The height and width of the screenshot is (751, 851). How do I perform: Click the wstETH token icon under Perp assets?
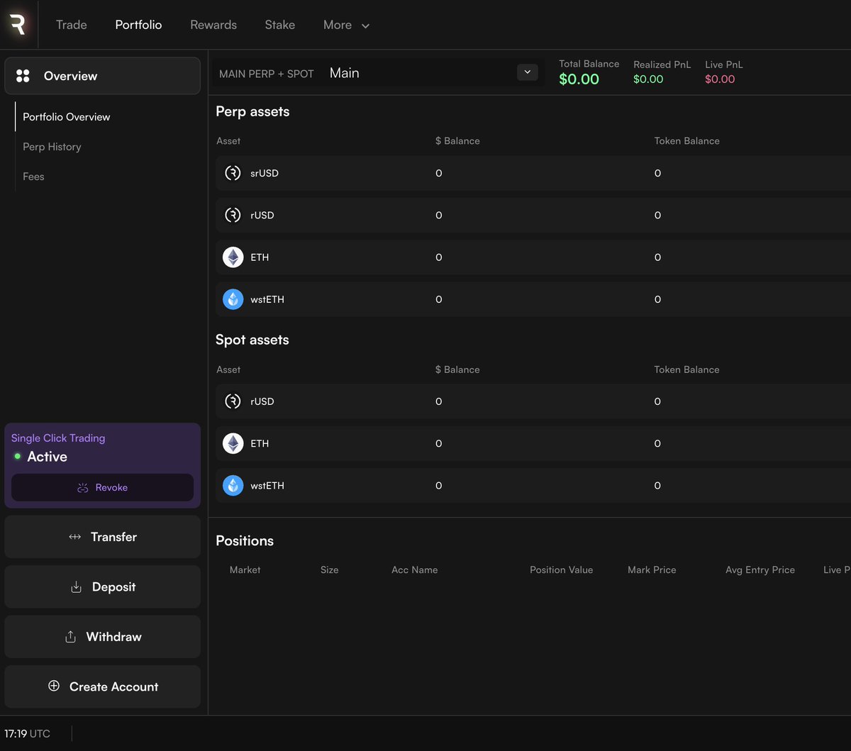(233, 299)
